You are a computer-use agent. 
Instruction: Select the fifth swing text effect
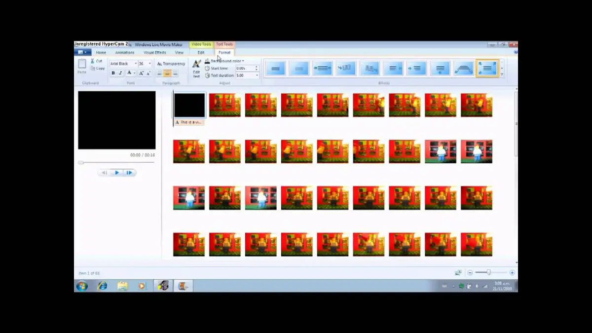pyautogui.click(x=370, y=68)
